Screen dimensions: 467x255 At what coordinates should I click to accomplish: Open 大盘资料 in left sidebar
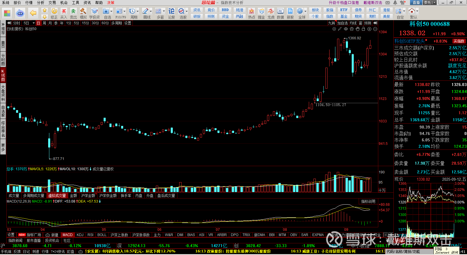3,93
